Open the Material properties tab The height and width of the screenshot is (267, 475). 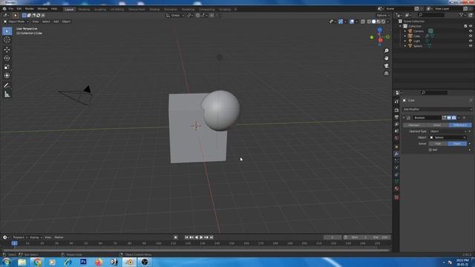coord(396,188)
